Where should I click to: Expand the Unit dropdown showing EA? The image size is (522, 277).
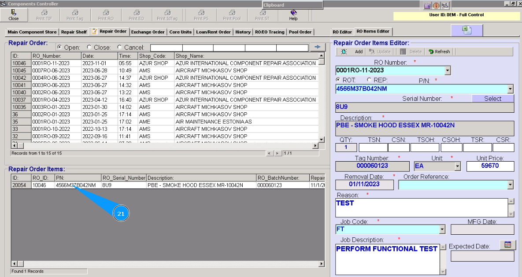pos(457,166)
